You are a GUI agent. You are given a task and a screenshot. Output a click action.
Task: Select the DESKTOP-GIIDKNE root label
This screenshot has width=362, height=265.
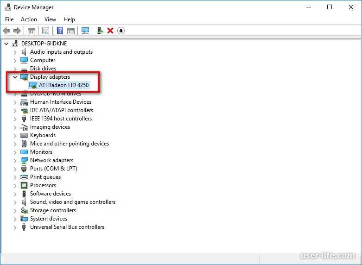point(44,44)
